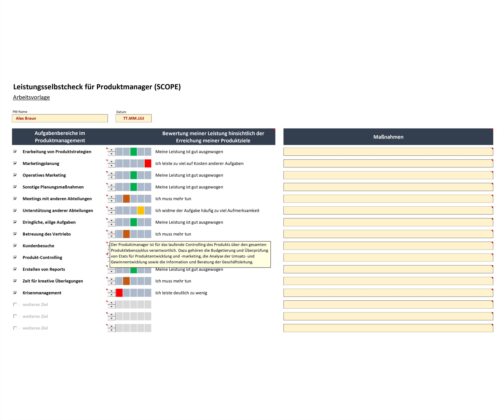Viewport: 504px width, 420px height.
Task: Increase the Erarbeitung von Produktstrategien rating spinner
Action: (111, 150)
